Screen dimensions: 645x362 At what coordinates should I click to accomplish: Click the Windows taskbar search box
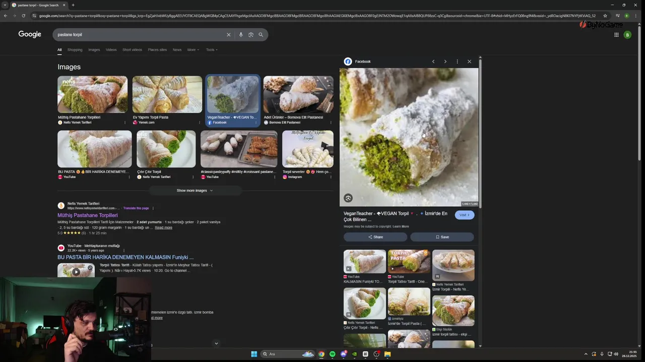click(288, 354)
